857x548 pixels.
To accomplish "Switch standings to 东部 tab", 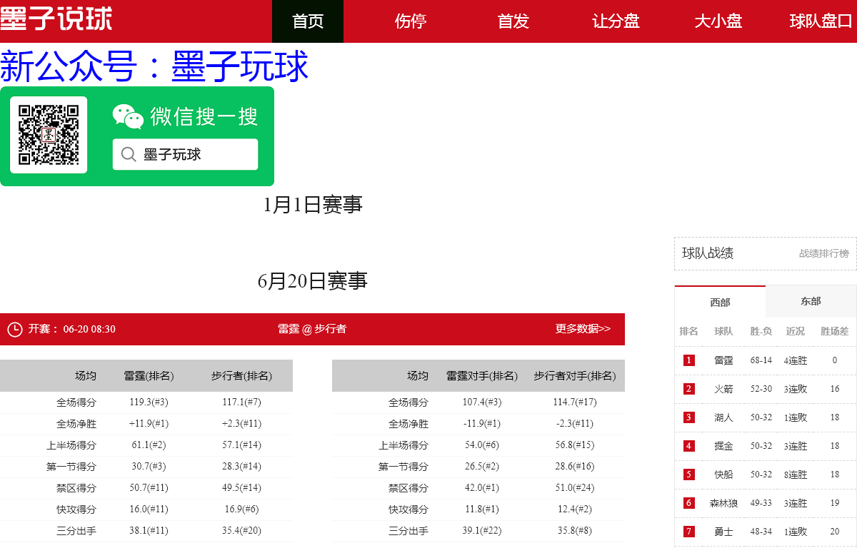I will (x=811, y=301).
